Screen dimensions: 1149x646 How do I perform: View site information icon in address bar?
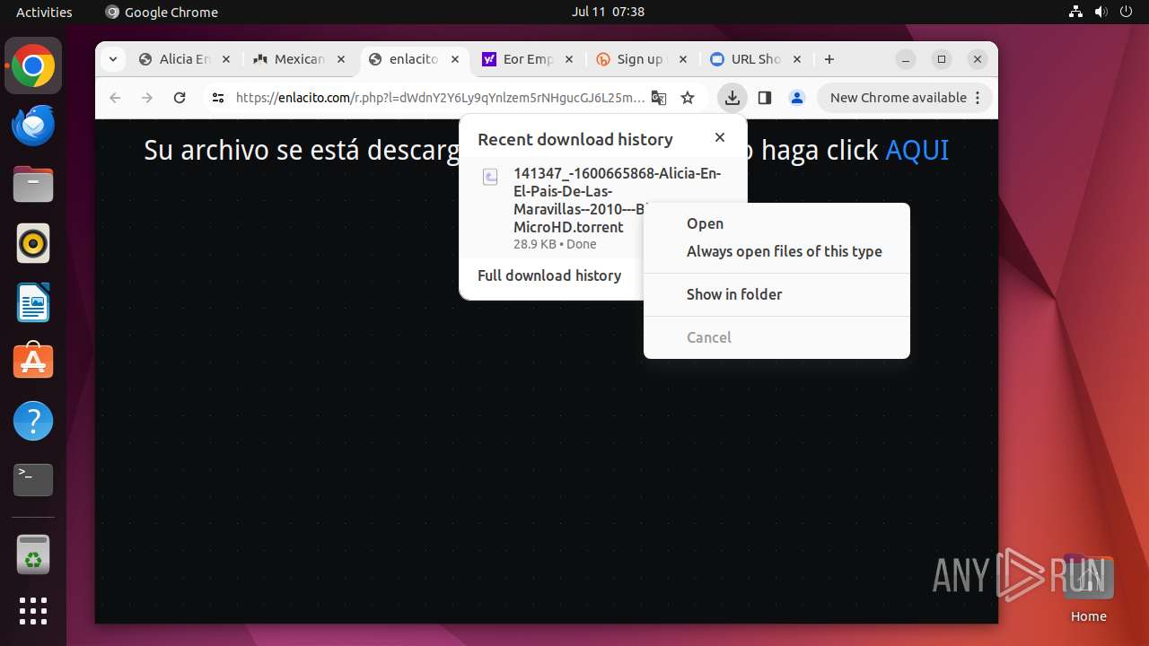(x=217, y=98)
